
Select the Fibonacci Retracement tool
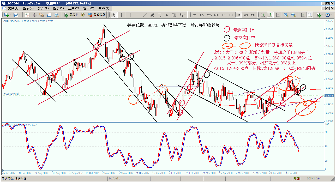coord(160,15)
